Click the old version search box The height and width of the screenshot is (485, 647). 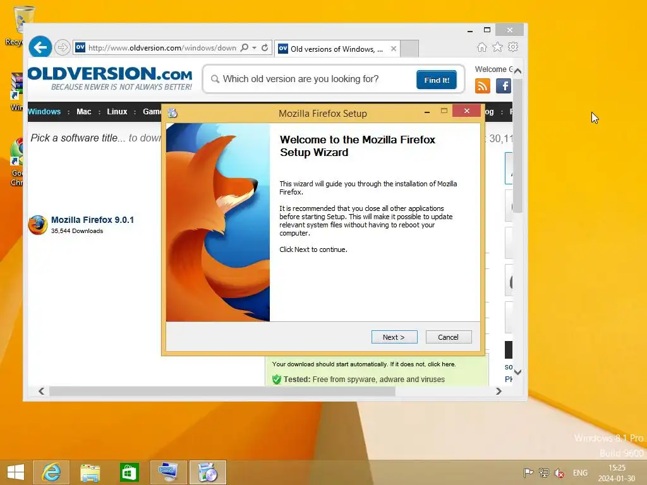click(313, 79)
